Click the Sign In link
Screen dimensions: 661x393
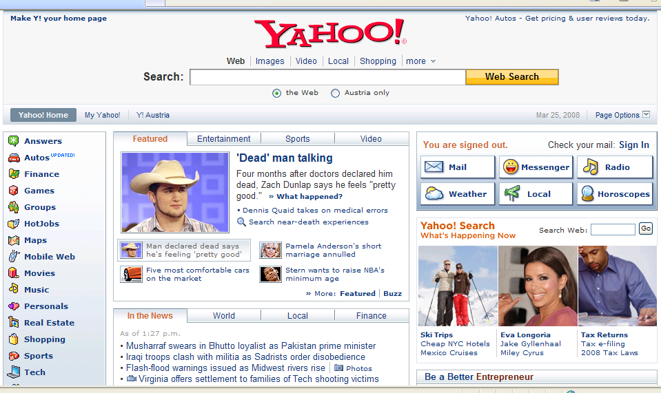point(634,145)
